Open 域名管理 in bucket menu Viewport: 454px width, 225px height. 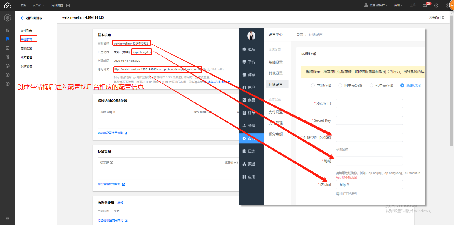point(26,57)
